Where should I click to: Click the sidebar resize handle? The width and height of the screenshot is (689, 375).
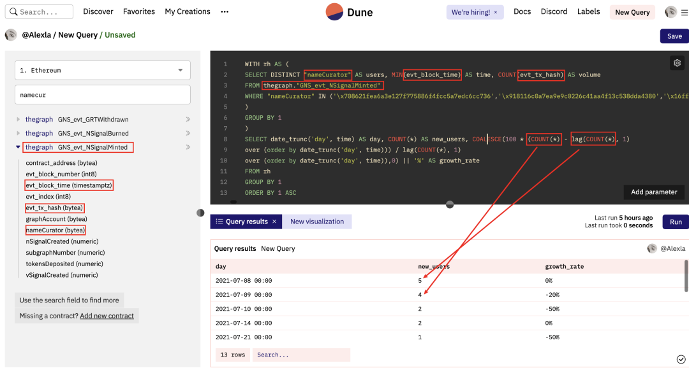200,213
